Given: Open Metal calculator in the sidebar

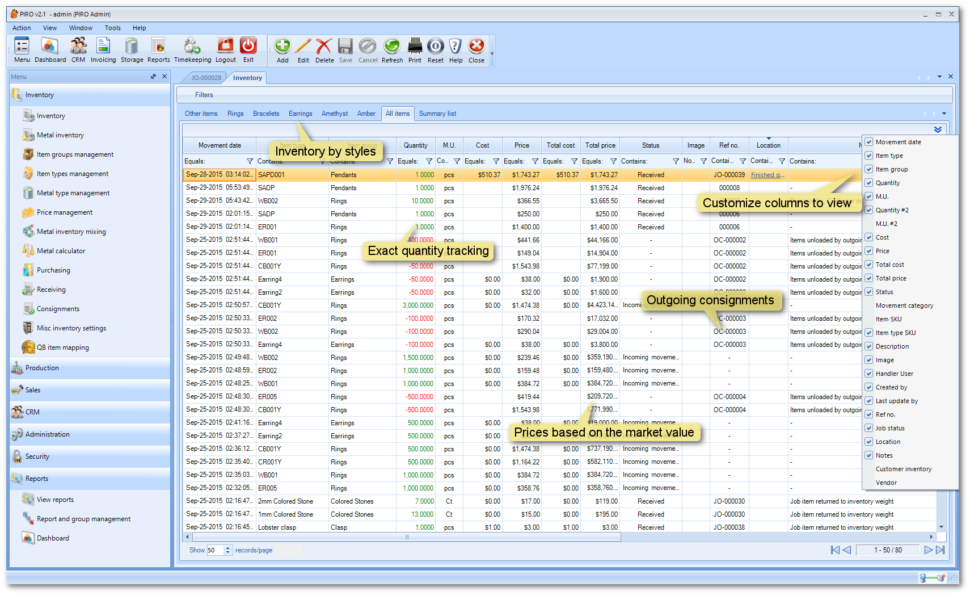Looking at the screenshot, I should 61,251.
